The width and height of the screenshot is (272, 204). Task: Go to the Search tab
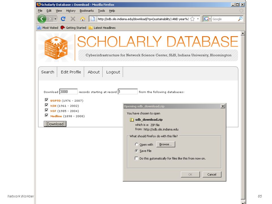(48, 72)
